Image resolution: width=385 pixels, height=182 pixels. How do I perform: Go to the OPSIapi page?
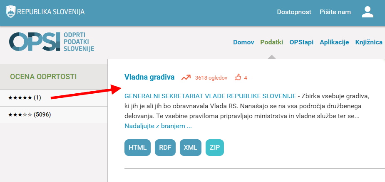(x=301, y=42)
